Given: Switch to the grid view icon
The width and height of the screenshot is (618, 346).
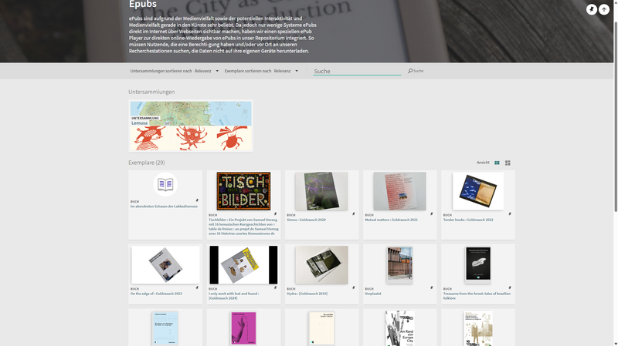Looking at the screenshot, I should pos(497,163).
